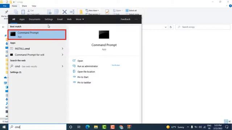
Task: Open notification center icon
Action: [227, 127]
